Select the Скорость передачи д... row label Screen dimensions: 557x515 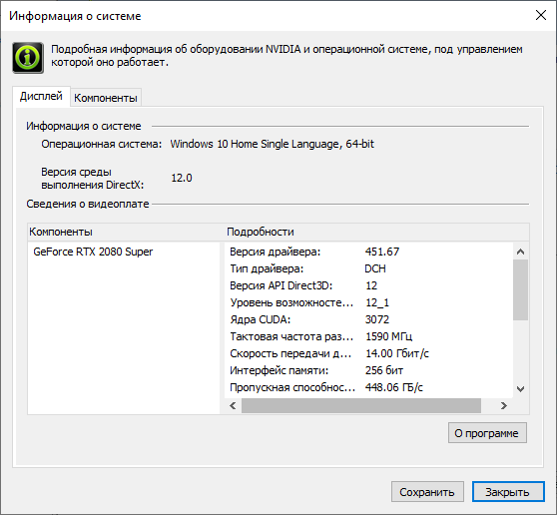(x=290, y=353)
